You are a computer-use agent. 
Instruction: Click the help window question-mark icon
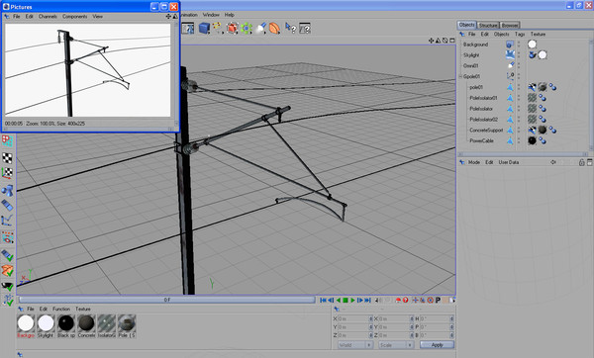tap(305, 28)
